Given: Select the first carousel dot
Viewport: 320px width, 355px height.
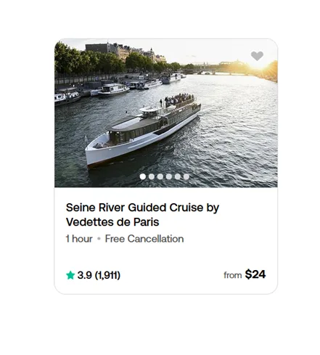Looking at the screenshot, I should (x=143, y=176).
